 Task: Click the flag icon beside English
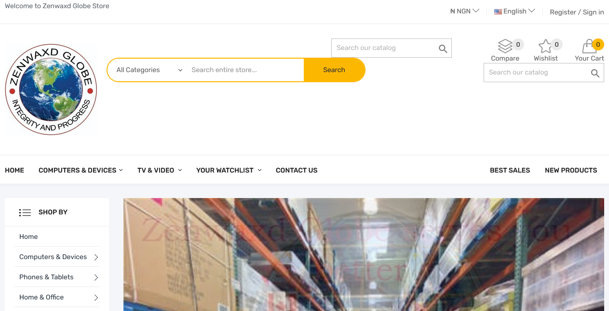pyautogui.click(x=498, y=12)
